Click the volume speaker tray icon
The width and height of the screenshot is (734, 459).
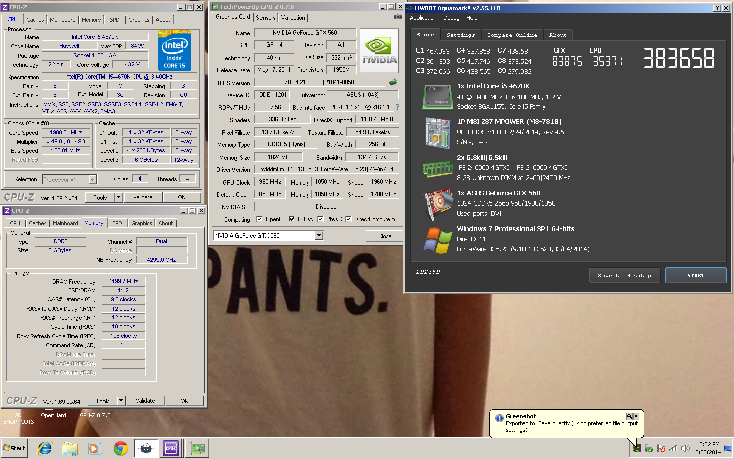pos(686,449)
